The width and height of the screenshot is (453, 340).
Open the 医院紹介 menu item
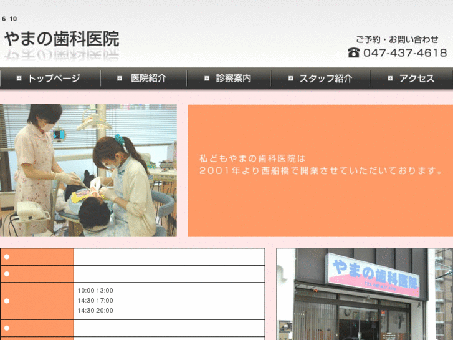tap(143, 79)
